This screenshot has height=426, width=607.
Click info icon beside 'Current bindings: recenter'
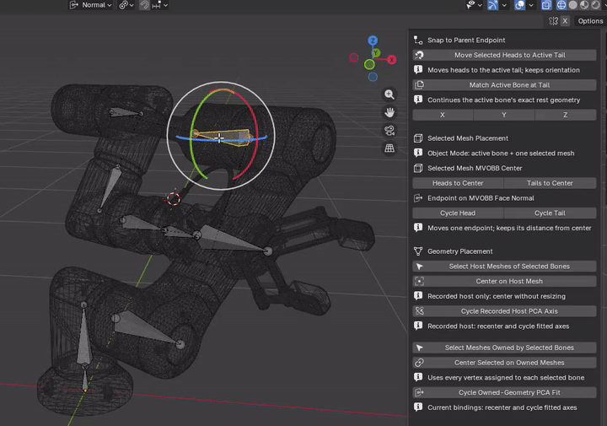tap(418, 407)
